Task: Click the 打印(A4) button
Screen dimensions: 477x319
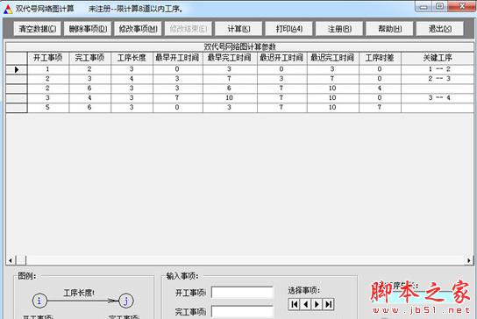Action: click(x=289, y=29)
